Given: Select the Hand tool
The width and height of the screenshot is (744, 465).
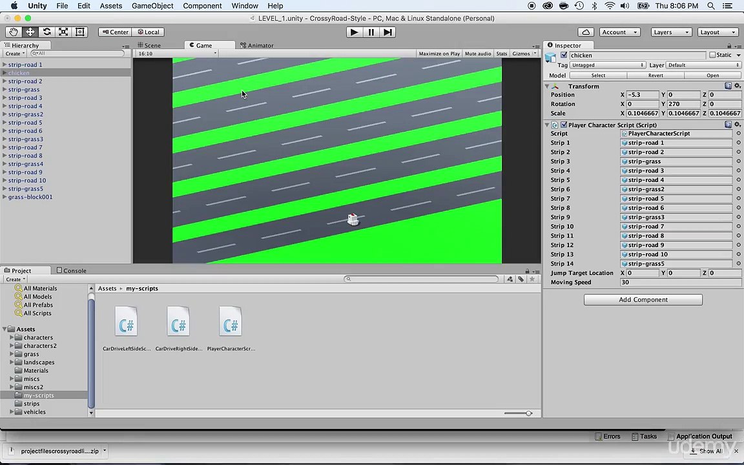Looking at the screenshot, I should pos(14,32).
